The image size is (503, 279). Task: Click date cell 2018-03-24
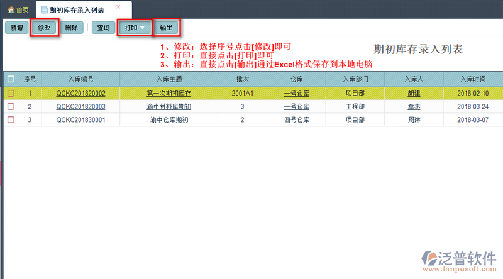pos(473,106)
